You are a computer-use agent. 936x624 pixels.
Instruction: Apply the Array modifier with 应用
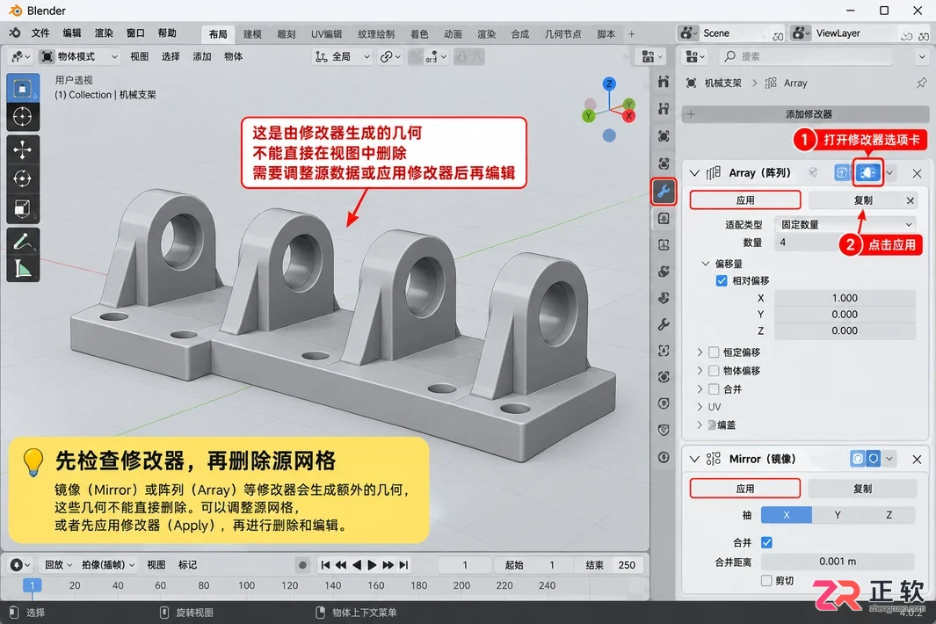point(745,200)
